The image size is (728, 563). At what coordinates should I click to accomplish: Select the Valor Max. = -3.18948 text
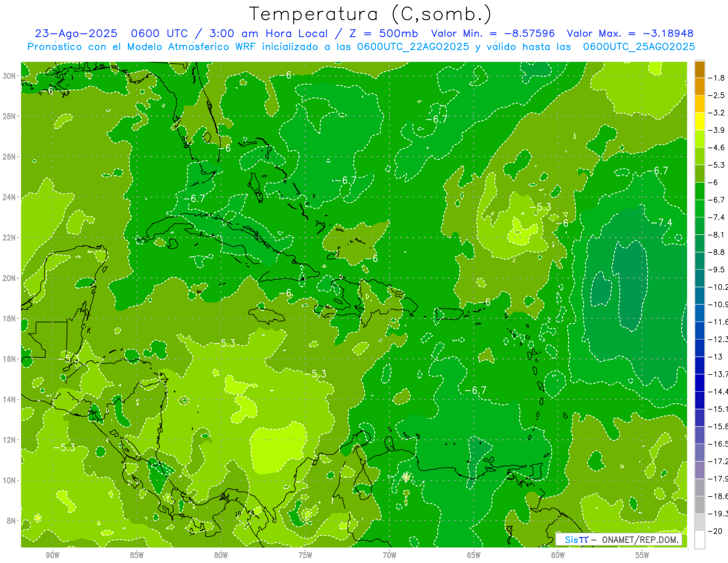tap(630, 33)
